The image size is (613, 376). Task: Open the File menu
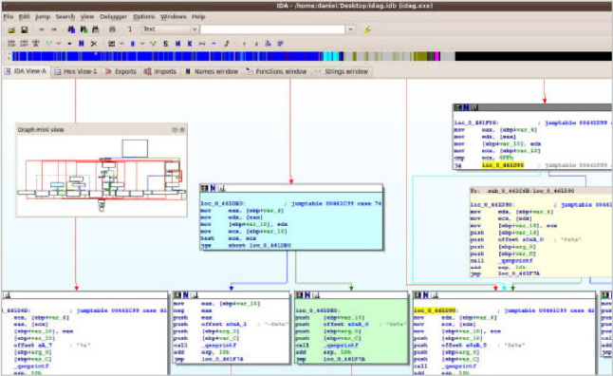click(9, 17)
